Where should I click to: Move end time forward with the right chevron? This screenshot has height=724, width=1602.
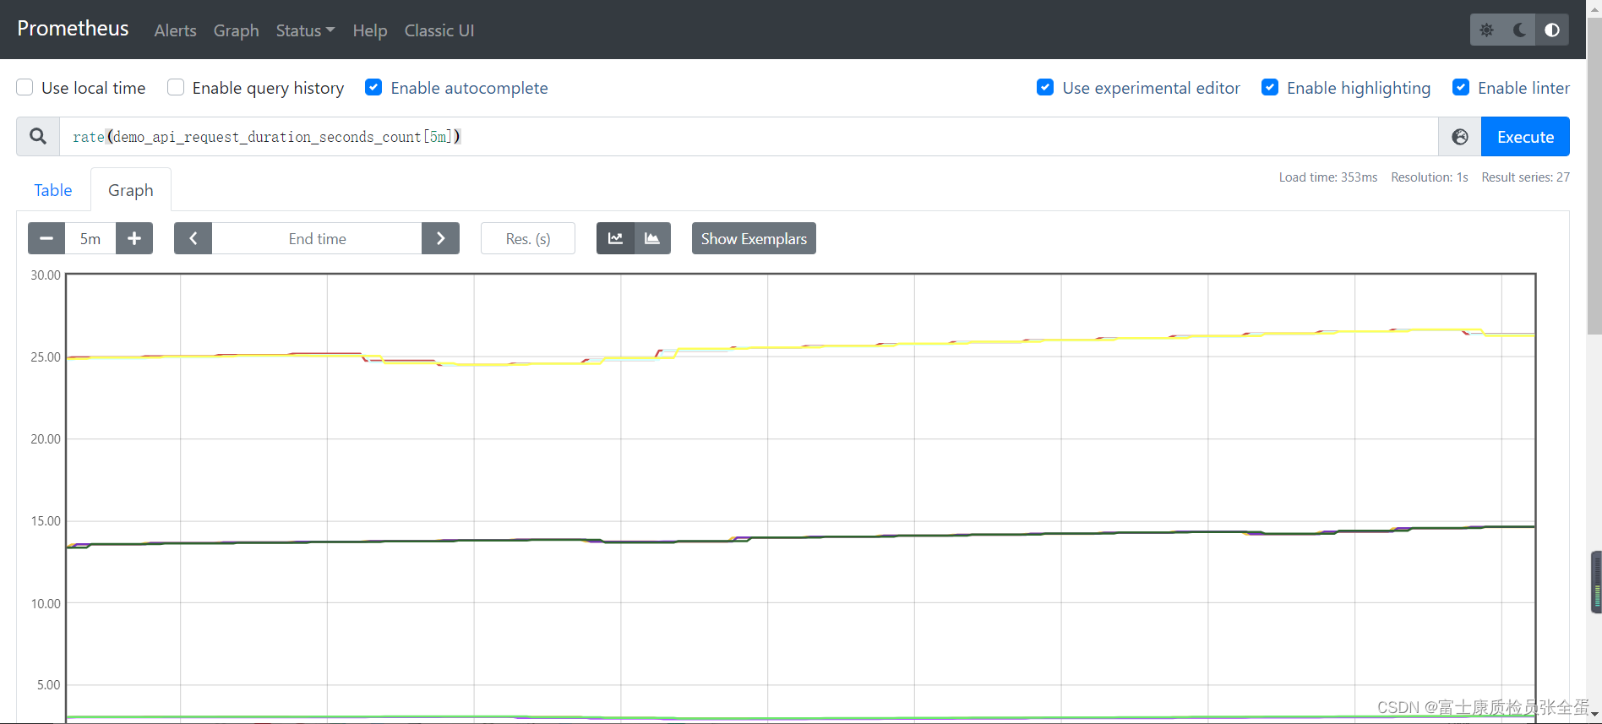[440, 238]
